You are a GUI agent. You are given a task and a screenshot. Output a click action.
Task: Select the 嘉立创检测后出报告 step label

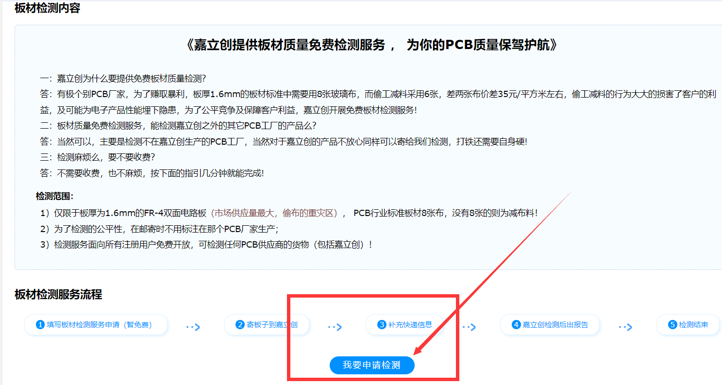pos(555,325)
